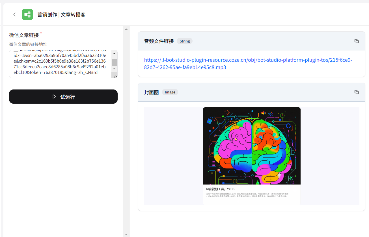Click the colorful brain cover image
This screenshot has height=237, width=369.
pos(251,146)
